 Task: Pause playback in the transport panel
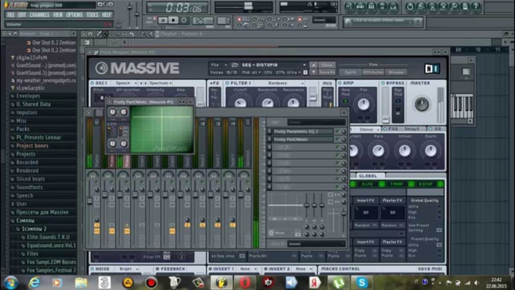(162, 20)
